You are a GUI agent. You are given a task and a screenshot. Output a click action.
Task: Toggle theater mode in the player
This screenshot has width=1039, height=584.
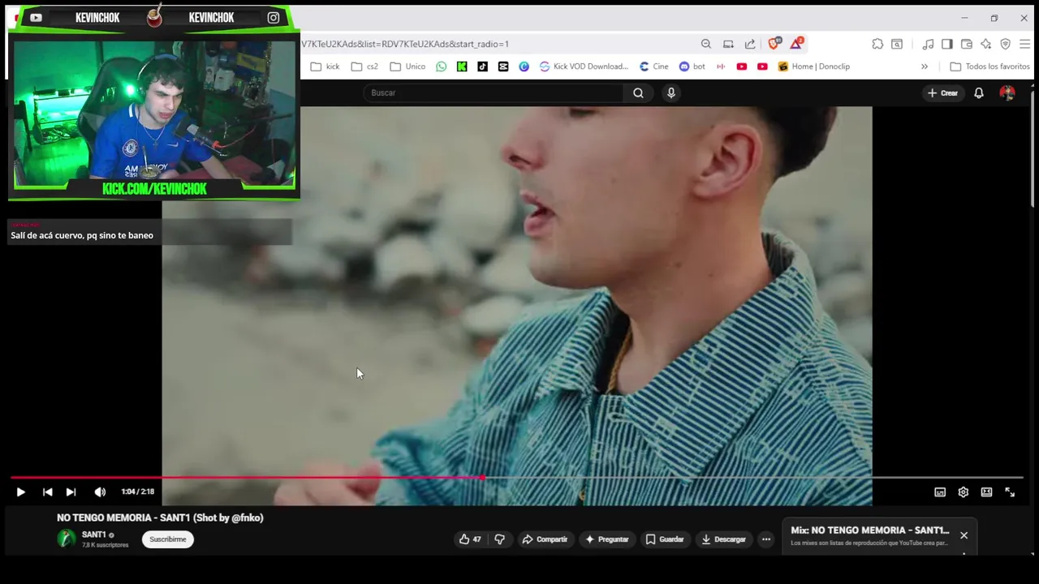coord(986,492)
